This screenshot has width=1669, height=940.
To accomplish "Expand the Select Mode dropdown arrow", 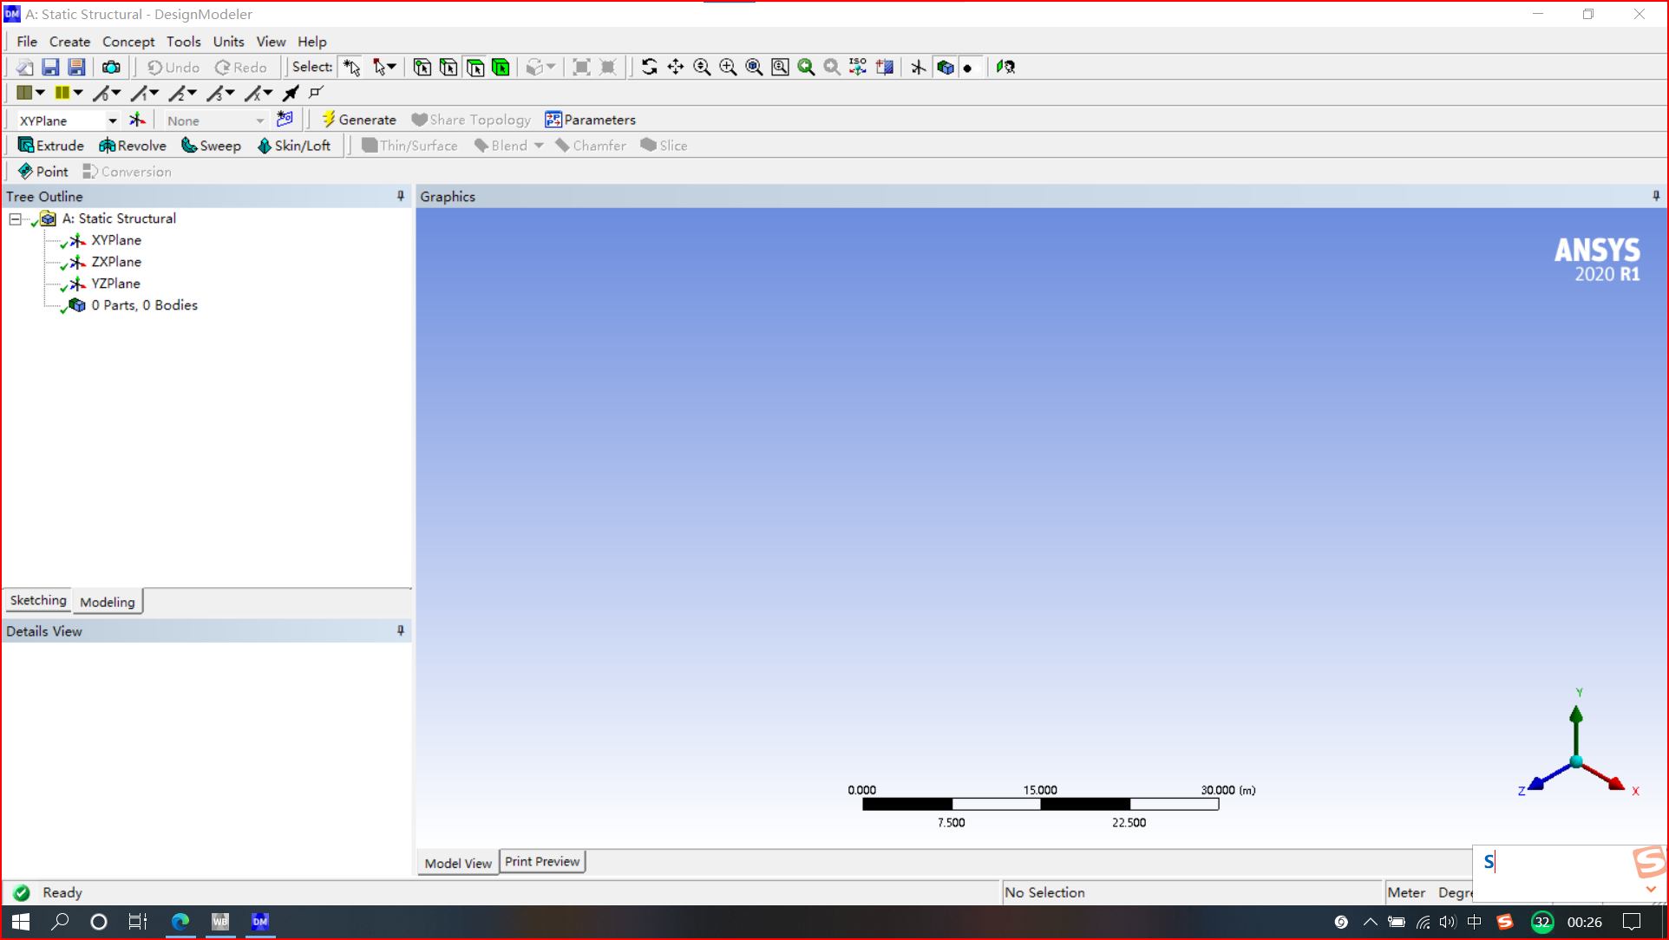I will pyautogui.click(x=392, y=67).
